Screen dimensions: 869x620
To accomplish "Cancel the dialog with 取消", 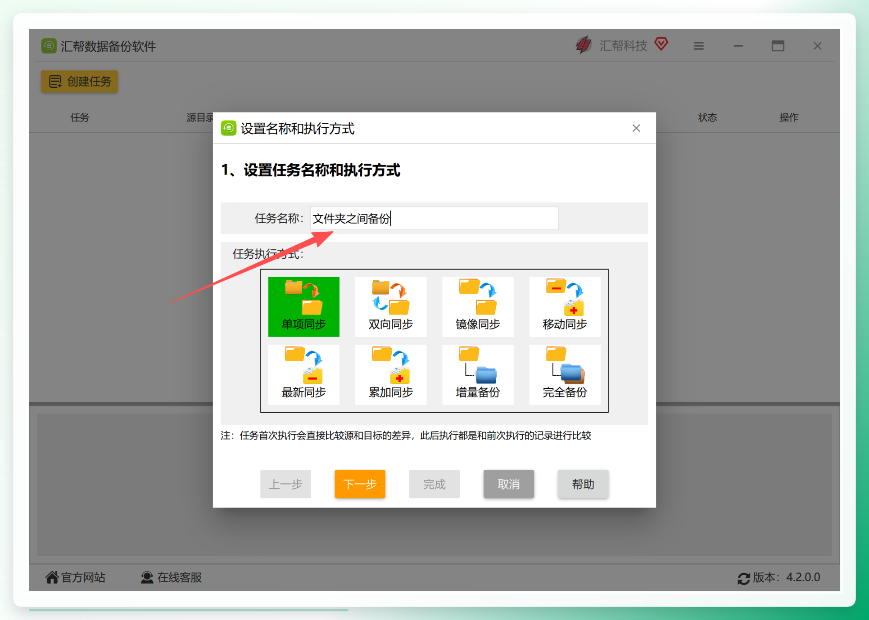I will (509, 484).
